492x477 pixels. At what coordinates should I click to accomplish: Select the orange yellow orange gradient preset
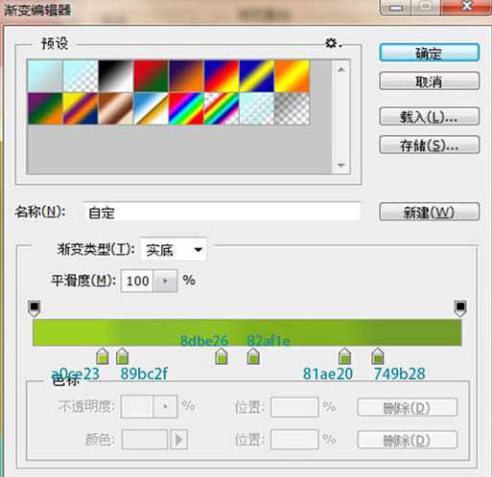tap(293, 77)
